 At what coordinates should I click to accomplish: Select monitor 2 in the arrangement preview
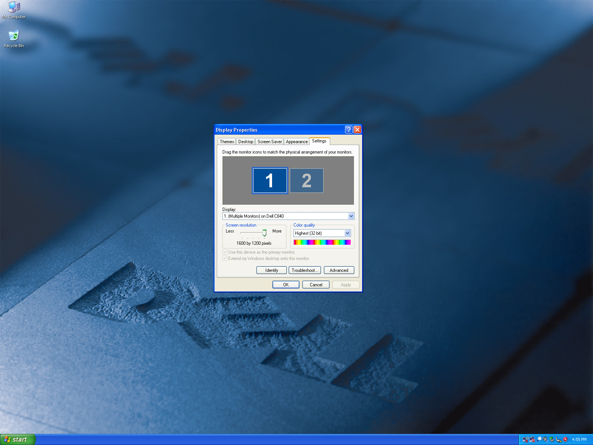point(307,181)
